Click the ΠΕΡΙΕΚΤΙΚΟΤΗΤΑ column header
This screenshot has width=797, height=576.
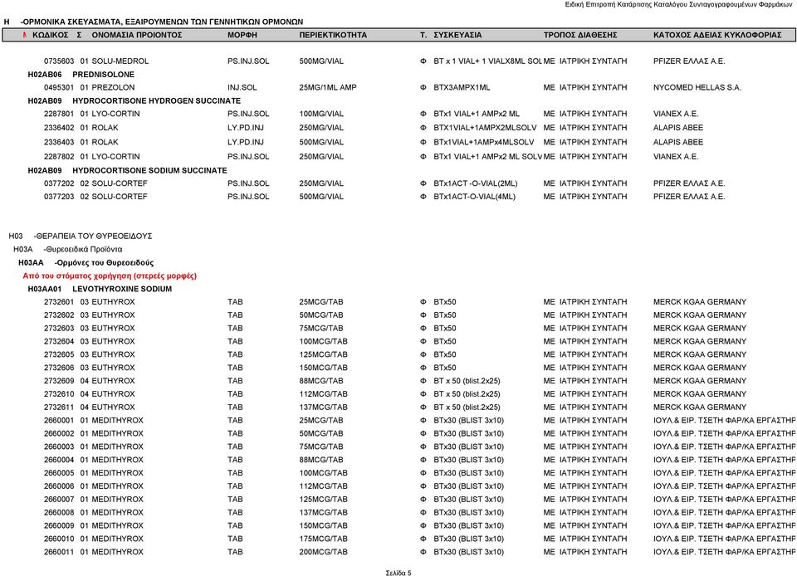click(x=333, y=35)
